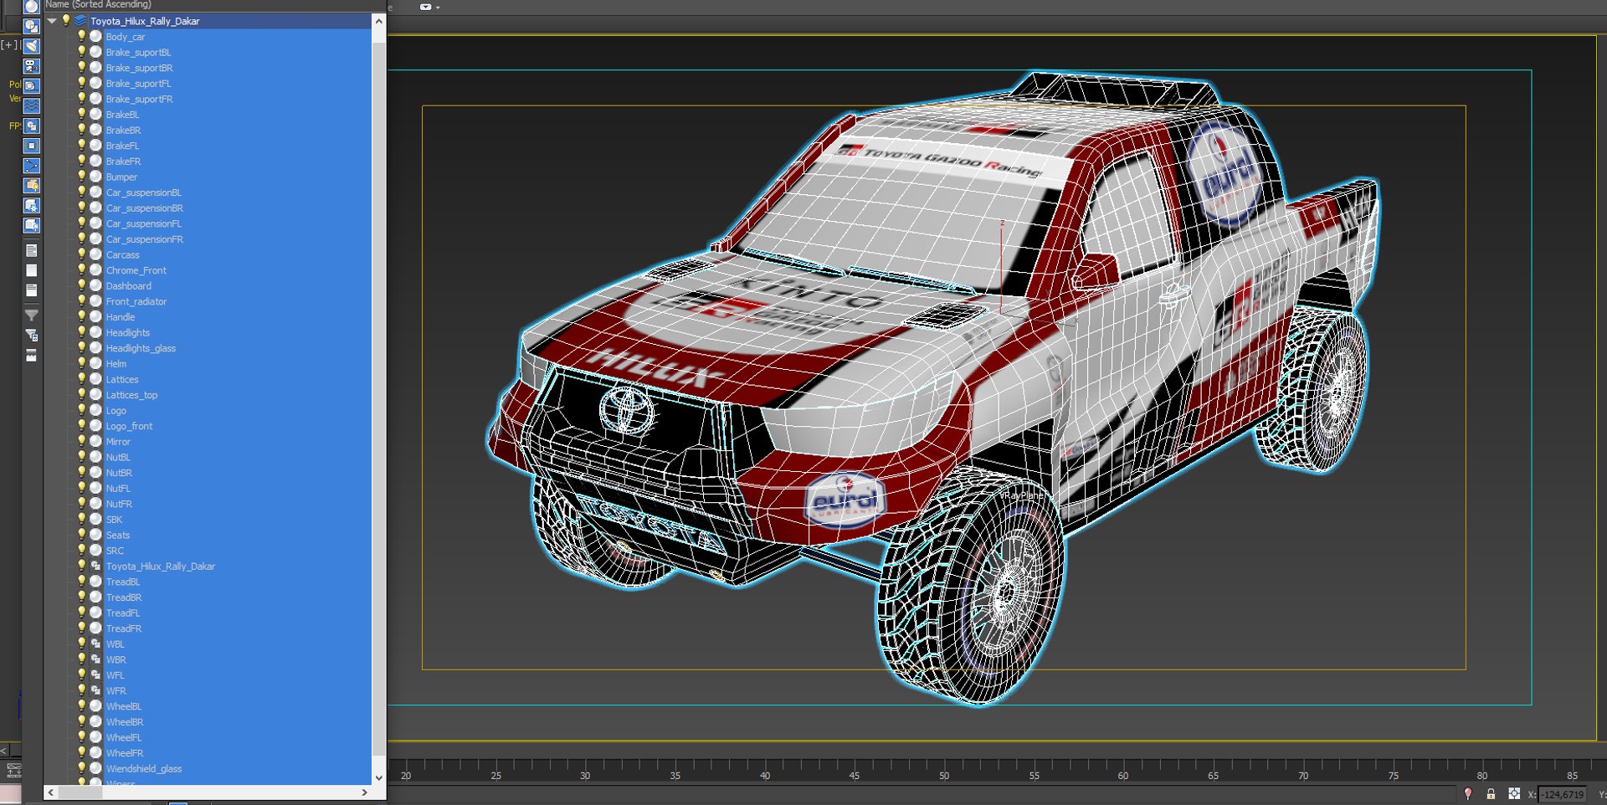
Task: Click the horizontal scroll-right arrow
Action: coord(365,792)
